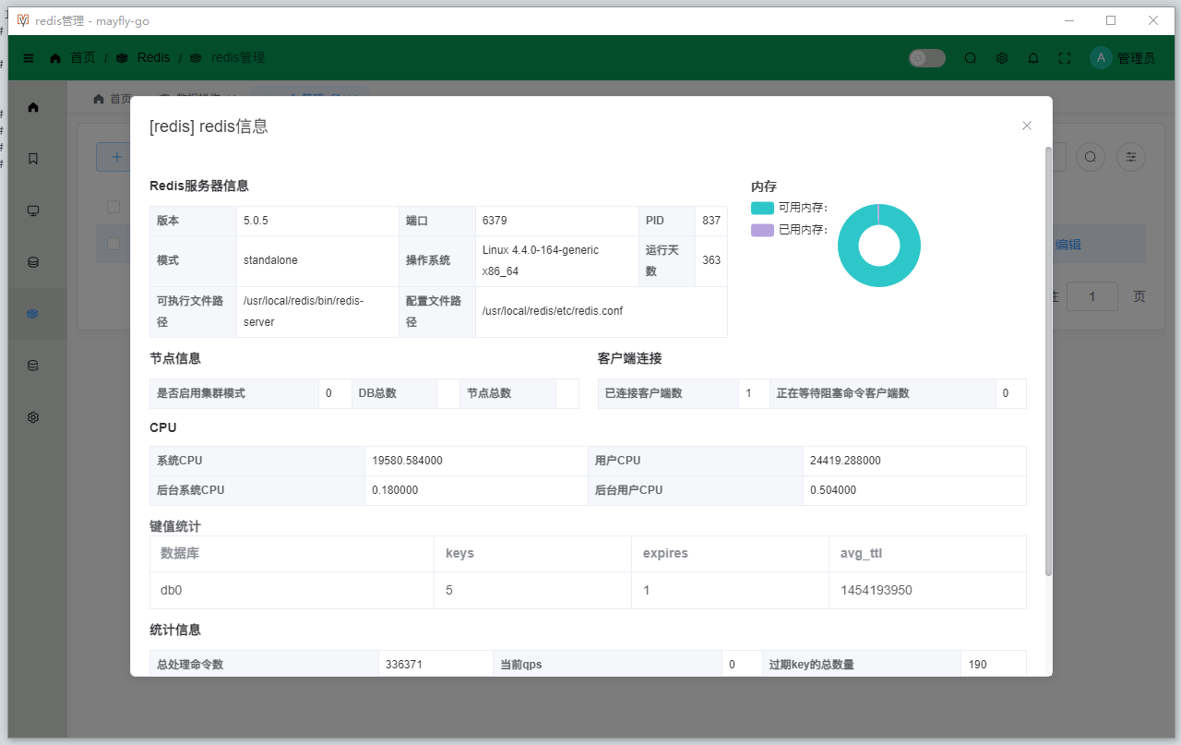The width and height of the screenshot is (1181, 745).
Task: Click the 已连接客户端数 label
Action: tap(644, 393)
